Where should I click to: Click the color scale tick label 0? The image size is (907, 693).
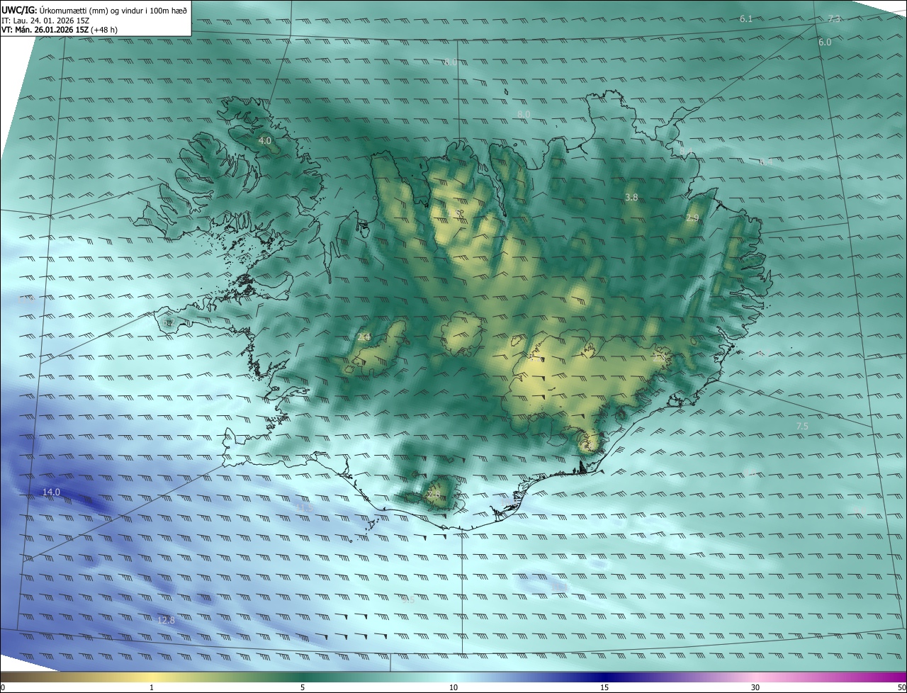3,687
